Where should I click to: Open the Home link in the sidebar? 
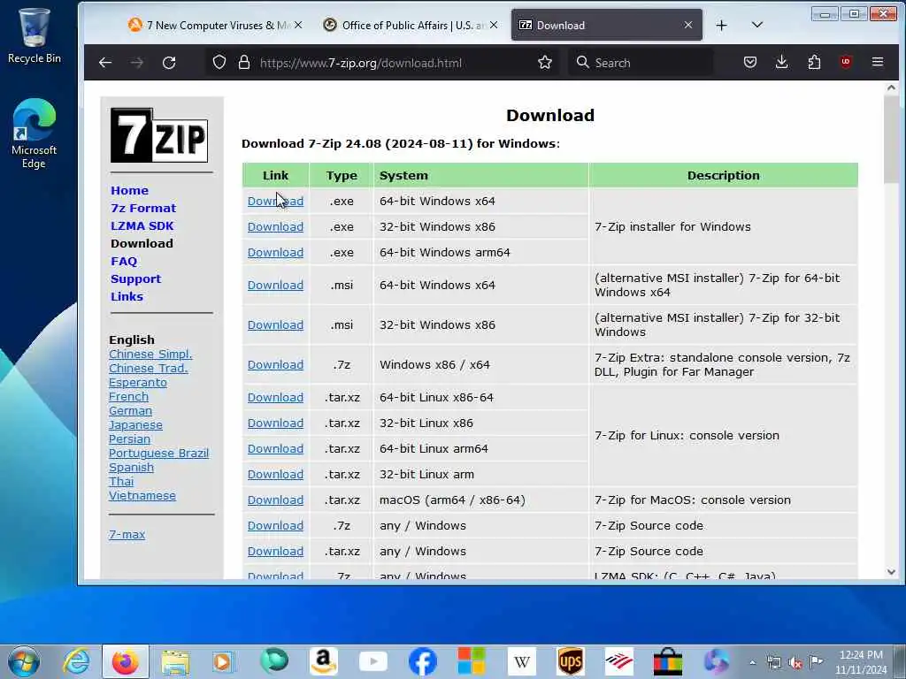click(x=129, y=191)
